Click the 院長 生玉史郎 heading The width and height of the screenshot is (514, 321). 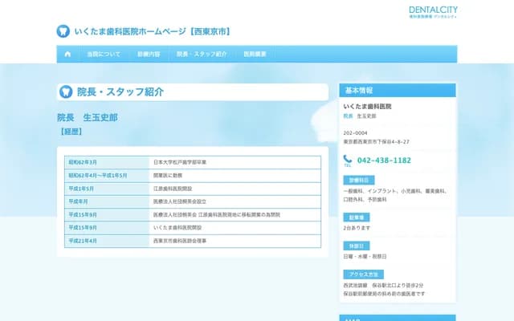click(87, 117)
